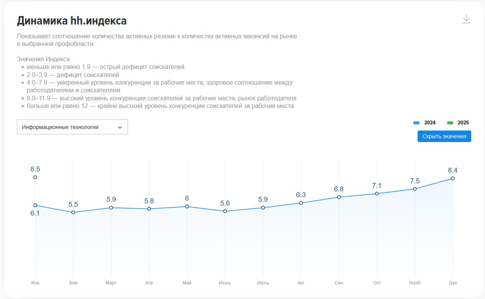Select the green January 2025 point (8.5)
The image size is (485, 299).
35,177
